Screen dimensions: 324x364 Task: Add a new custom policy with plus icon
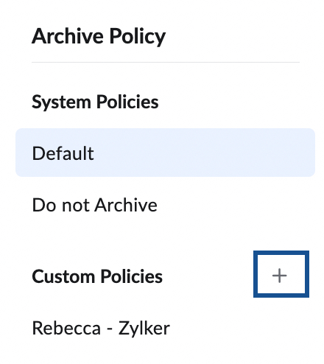tap(280, 276)
